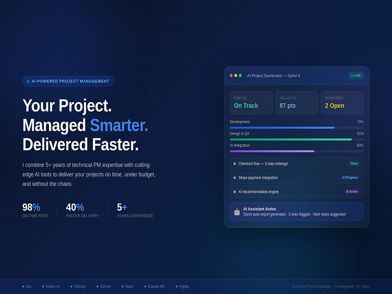Click the ClickUp tool link

pyautogui.click(x=78, y=287)
